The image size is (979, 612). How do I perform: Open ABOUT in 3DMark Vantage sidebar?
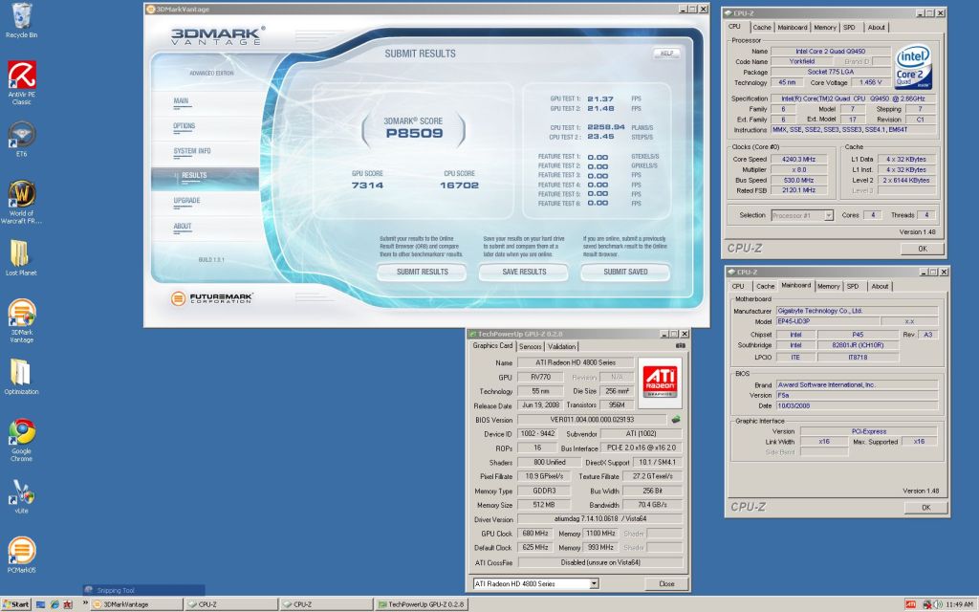(183, 226)
